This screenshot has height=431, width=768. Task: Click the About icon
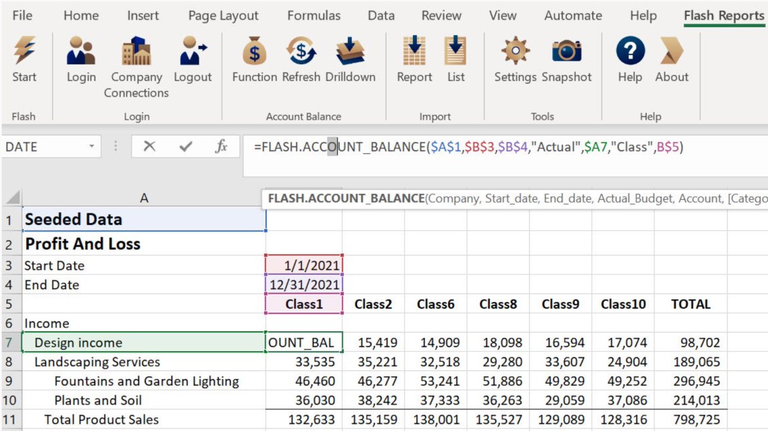[x=671, y=51]
